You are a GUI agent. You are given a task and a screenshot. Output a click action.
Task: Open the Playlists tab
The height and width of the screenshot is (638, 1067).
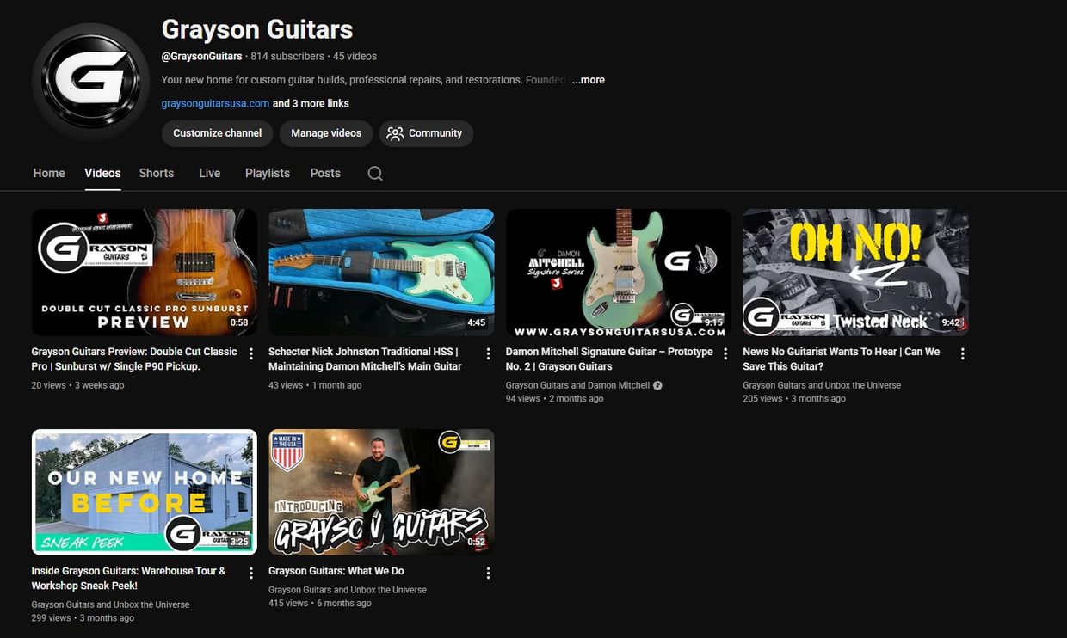click(x=268, y=173)
